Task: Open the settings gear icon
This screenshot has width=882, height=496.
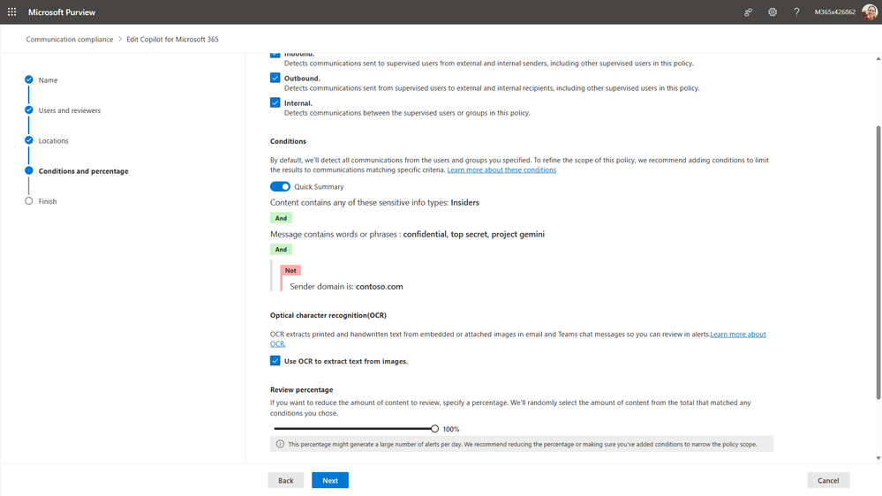Action: 773,11
